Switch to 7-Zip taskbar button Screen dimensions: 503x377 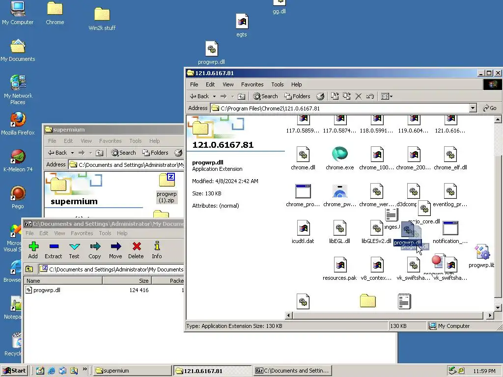(293, 371)
